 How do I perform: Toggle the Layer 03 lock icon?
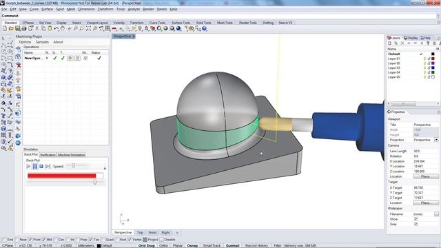(429, 68)
